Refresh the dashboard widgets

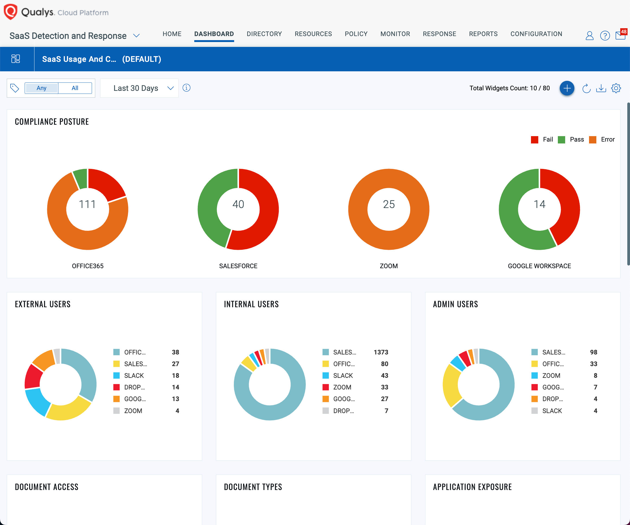point(587,88)
